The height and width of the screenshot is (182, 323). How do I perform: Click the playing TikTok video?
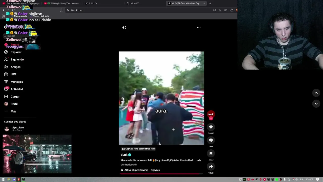161,98
